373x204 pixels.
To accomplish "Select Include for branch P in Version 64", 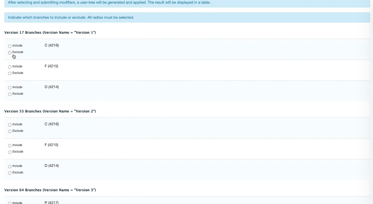I will click(10, 203).
